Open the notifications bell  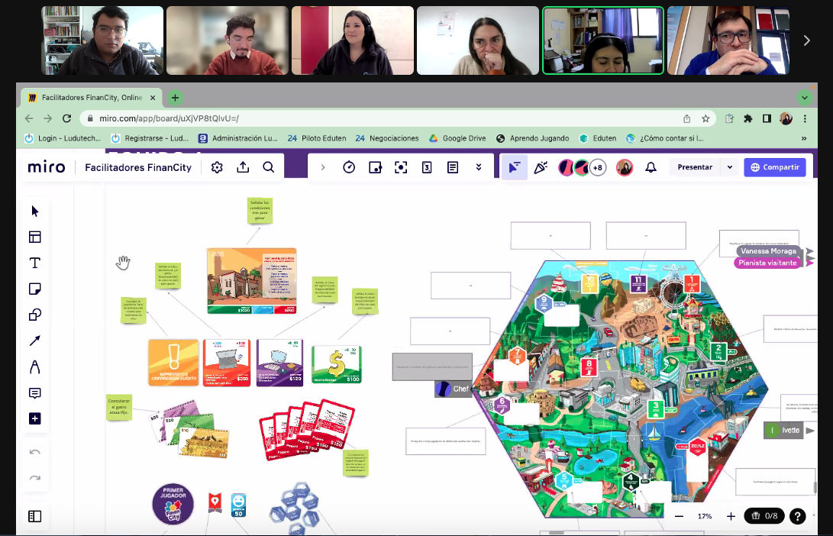tap(651, 167)
